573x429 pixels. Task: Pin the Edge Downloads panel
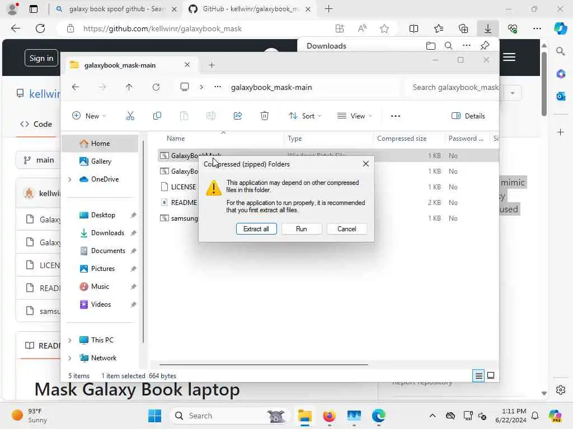(x=485, y=46)
